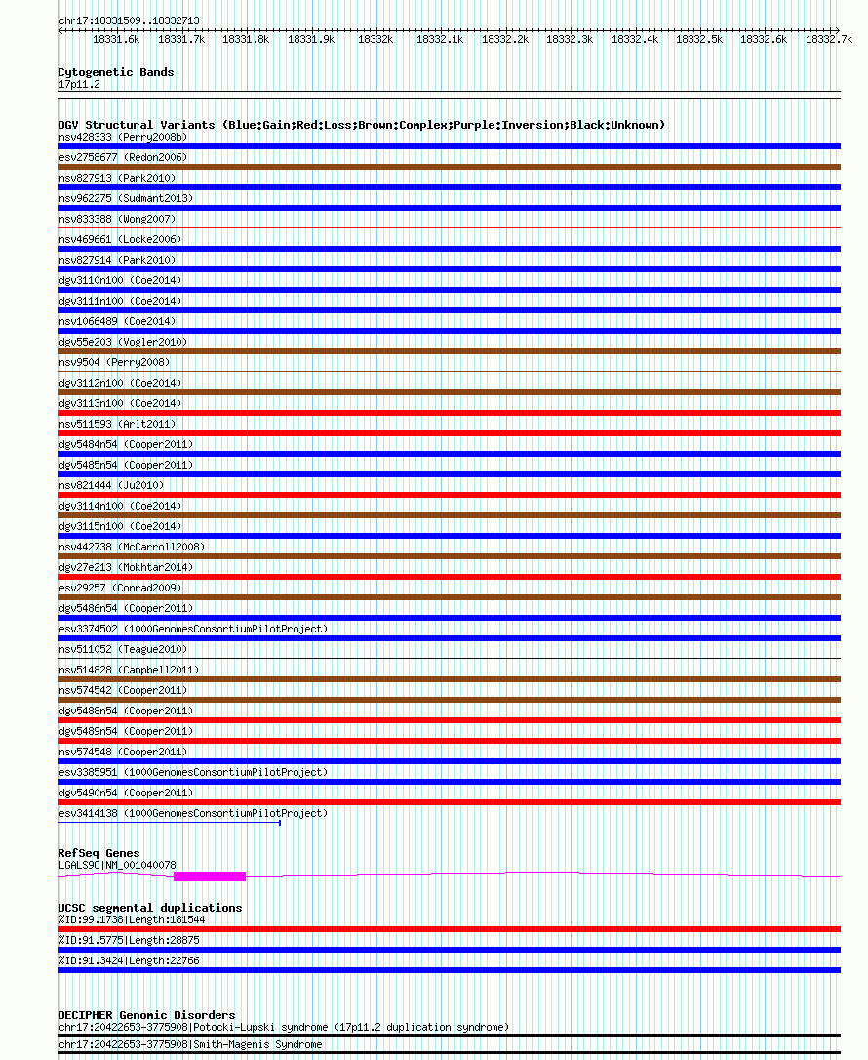
Task: Click dgv3111n100 (Coe2014) label
Action: pos(120,301)
